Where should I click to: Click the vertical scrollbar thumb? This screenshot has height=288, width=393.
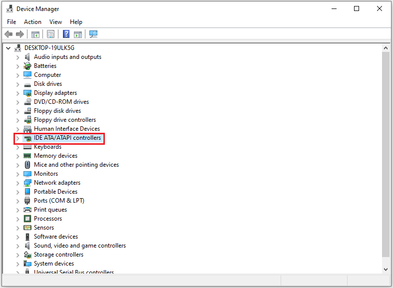[386, 154]
